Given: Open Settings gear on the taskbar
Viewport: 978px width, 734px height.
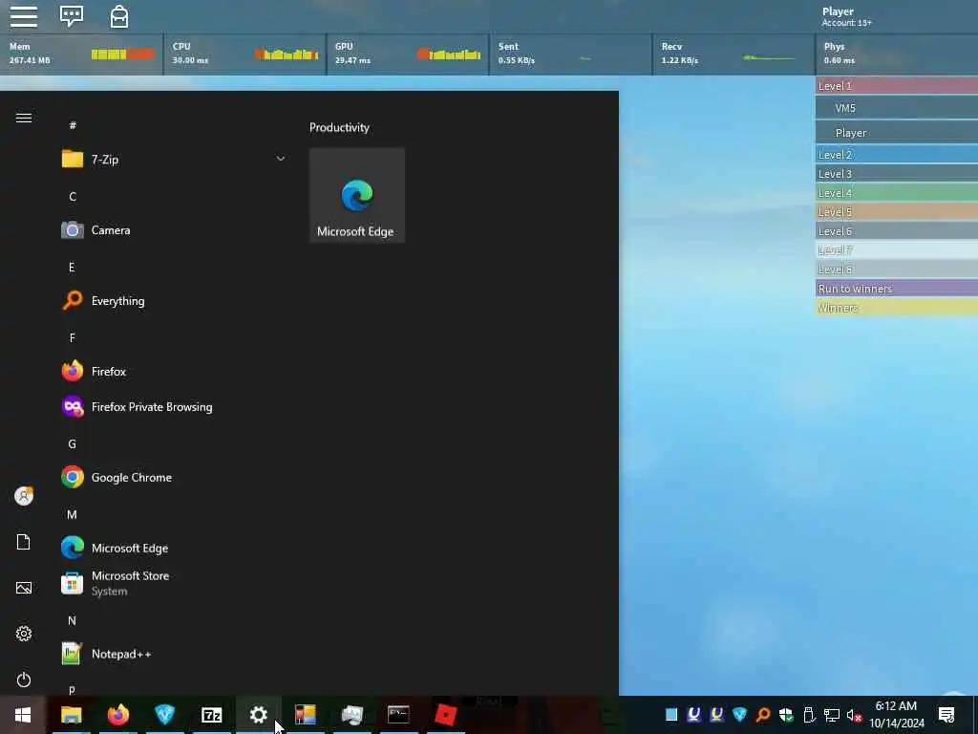Looking at the screenshot, I should [258, 715].
